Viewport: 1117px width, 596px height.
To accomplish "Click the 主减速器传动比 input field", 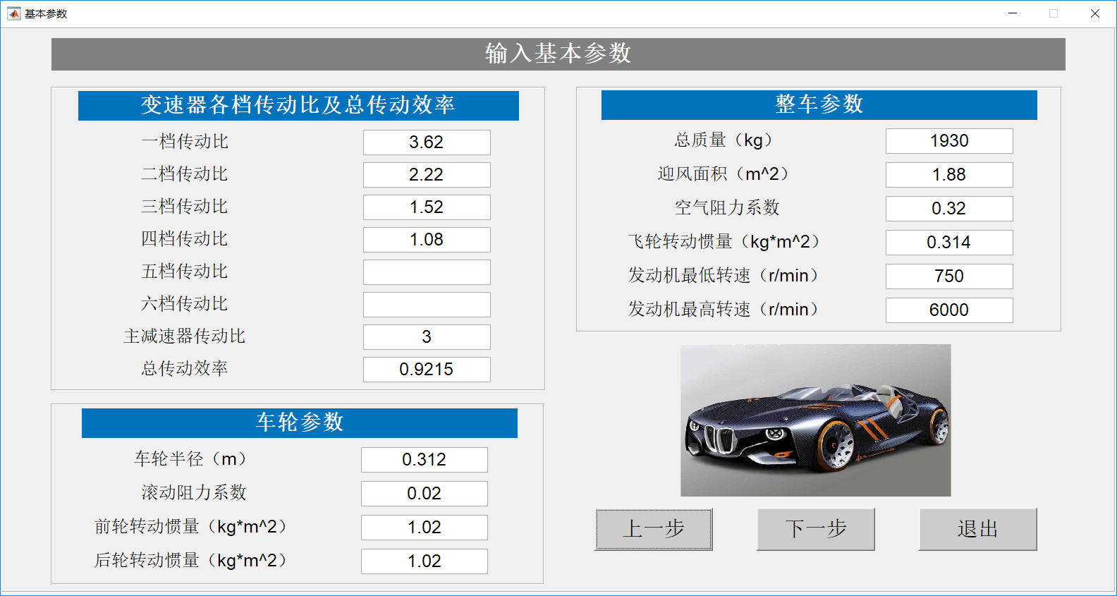I will pos(427,337).
